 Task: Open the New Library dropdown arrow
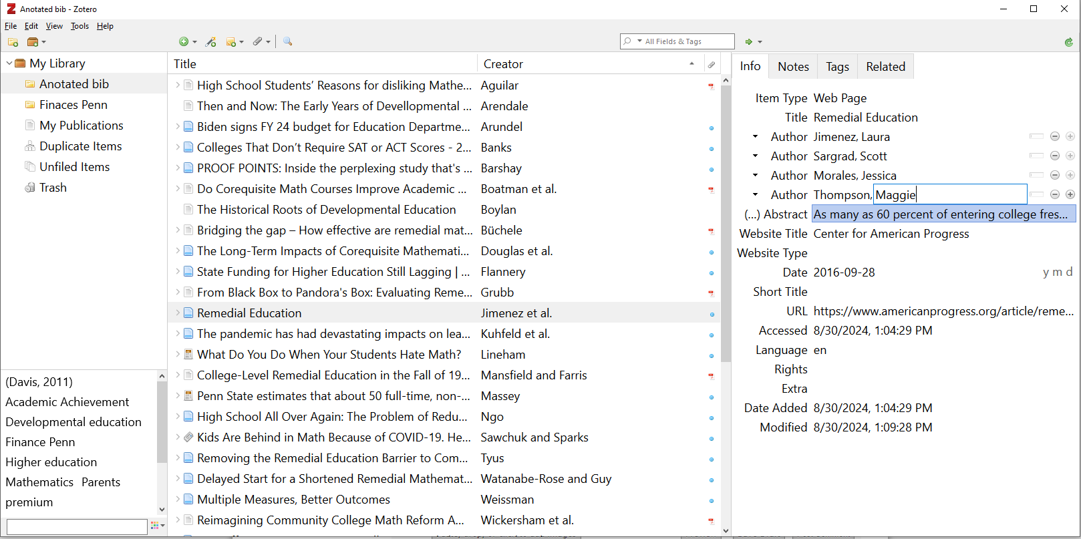[x=43, y=42]
